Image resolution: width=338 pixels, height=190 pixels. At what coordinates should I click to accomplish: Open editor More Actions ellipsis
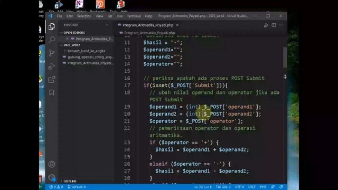[280, 25]
